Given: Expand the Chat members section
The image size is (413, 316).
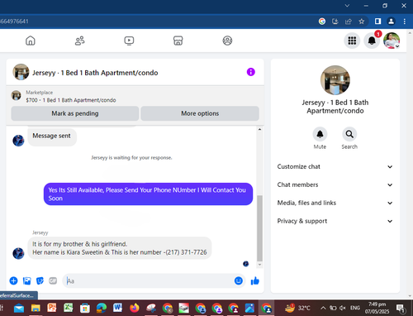Looking at the screenshot, I should click(x=335, y=184).
